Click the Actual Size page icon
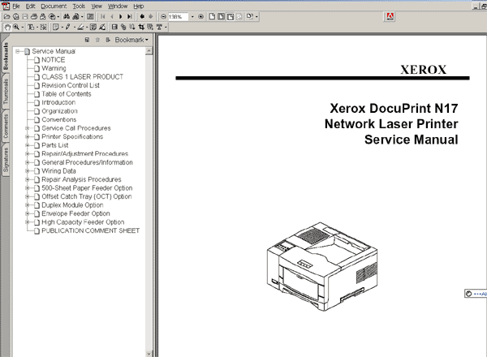The image size is (487, 357). pos(212,16)
